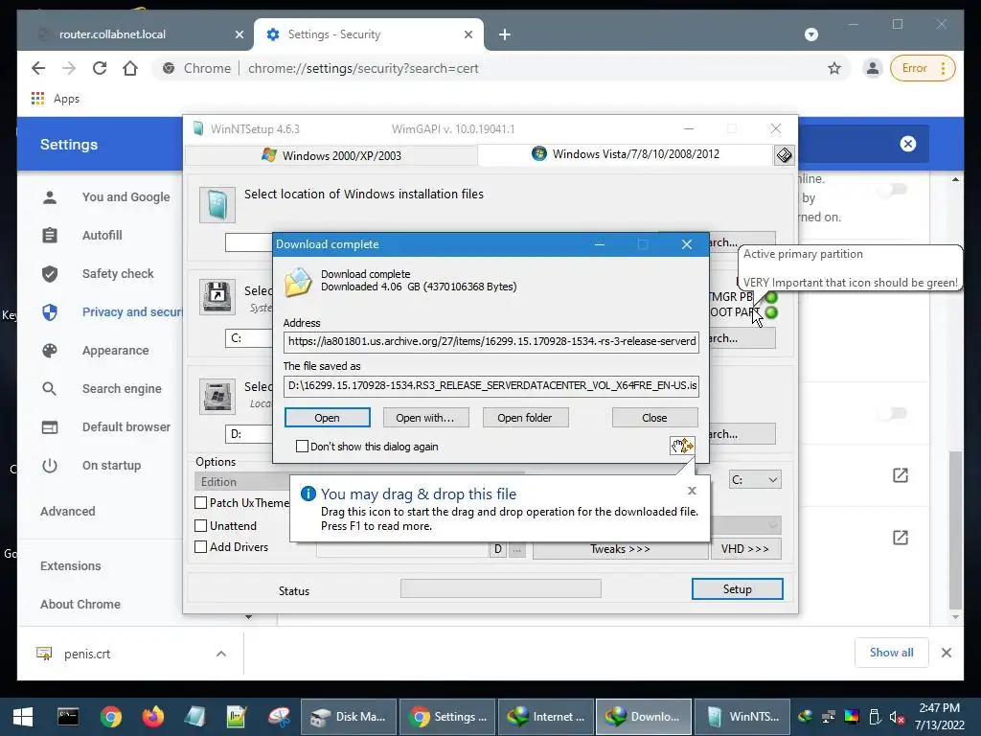Open the downloaded ISO file
The height and width of the screenshot is (736, 981).
tap(328, 418)
